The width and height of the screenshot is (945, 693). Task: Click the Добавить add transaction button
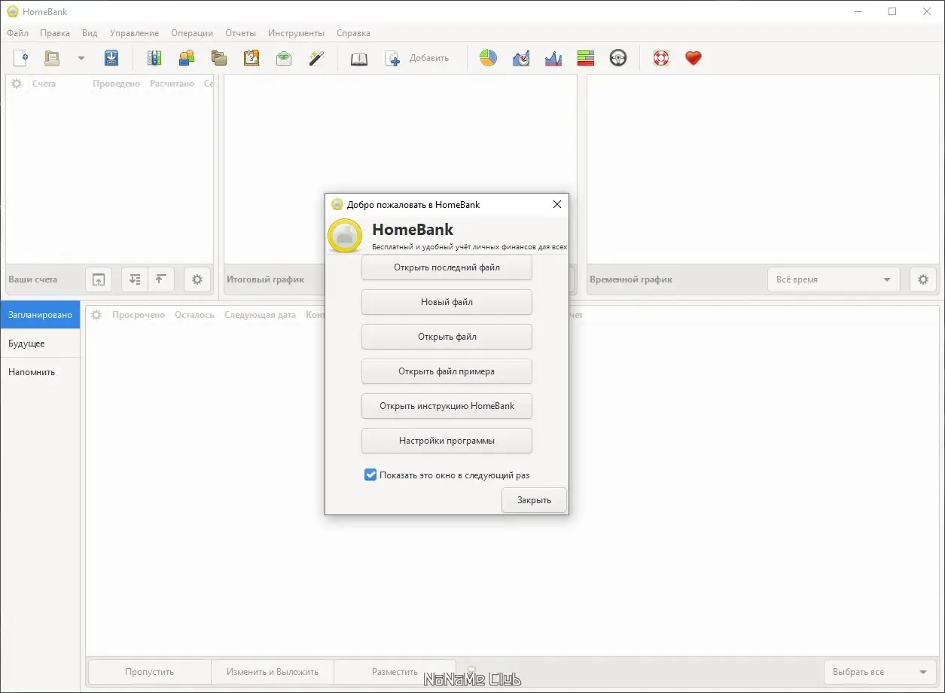click(x=416, y=58)
